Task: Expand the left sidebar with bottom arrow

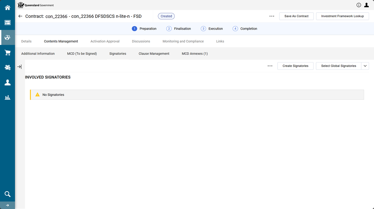Action: coord(7,205)
